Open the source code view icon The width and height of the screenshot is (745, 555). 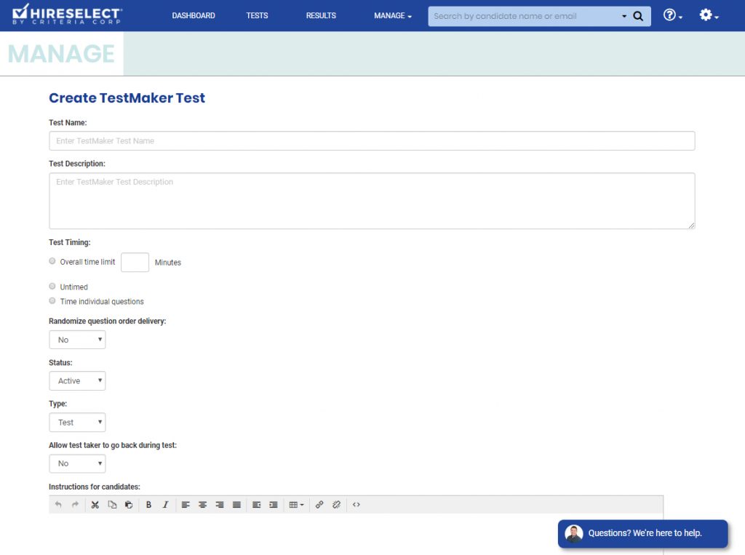pyautogui.click(x=356, y=505)
